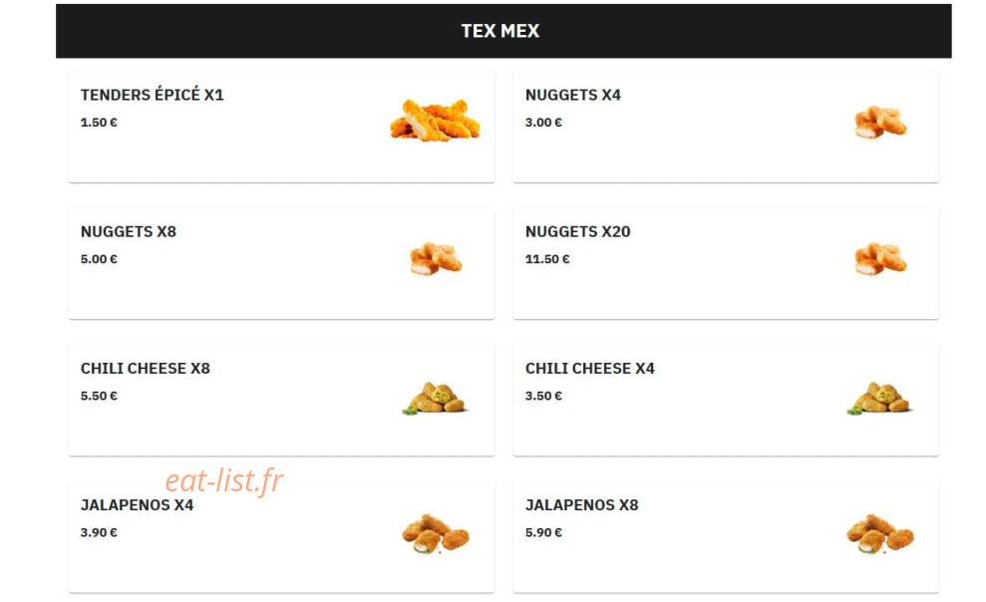Click the 11.50 € price label
This screenshot has width=986, height=602.
547,259
